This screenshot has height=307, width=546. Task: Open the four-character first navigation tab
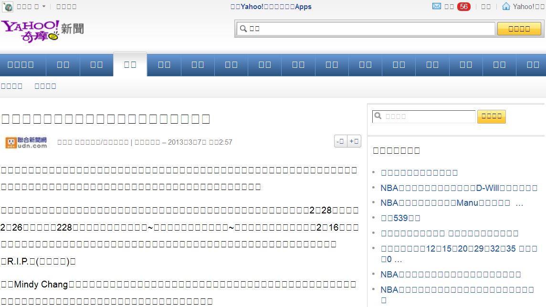point(21,65)
